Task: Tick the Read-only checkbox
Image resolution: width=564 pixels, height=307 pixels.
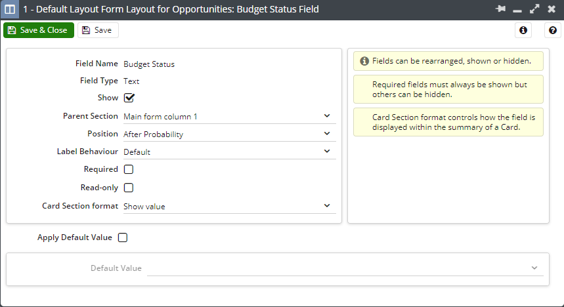Action: [x=129, y=188]
